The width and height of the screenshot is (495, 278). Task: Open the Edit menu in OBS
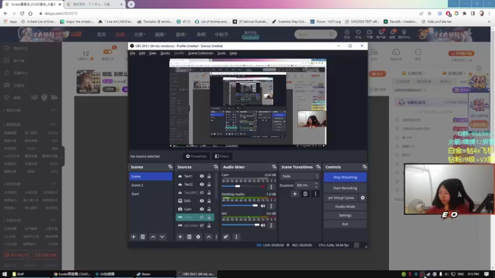[142, 53]
